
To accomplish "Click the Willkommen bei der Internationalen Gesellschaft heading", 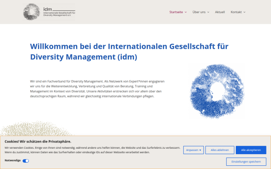I will [129, 51].
